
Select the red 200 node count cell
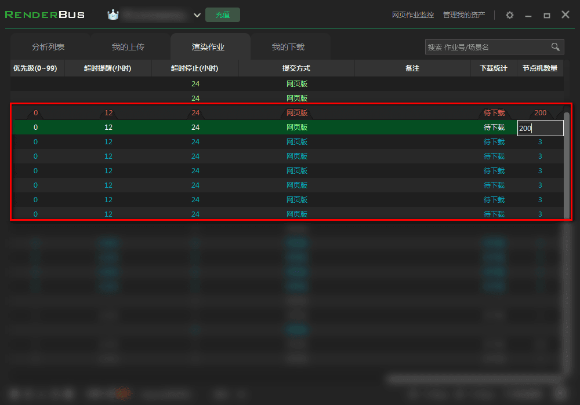[540, 113]
